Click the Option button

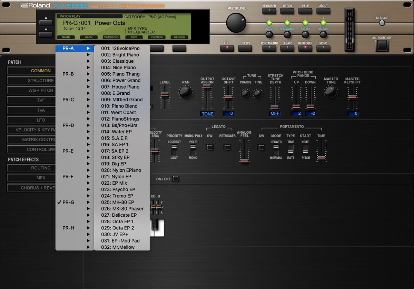click(x=287, y=11)
